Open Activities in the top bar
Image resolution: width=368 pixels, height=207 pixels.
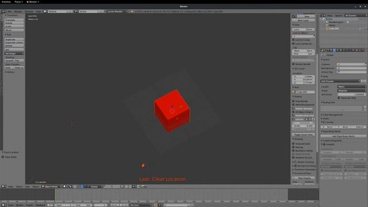coord(6,2)
